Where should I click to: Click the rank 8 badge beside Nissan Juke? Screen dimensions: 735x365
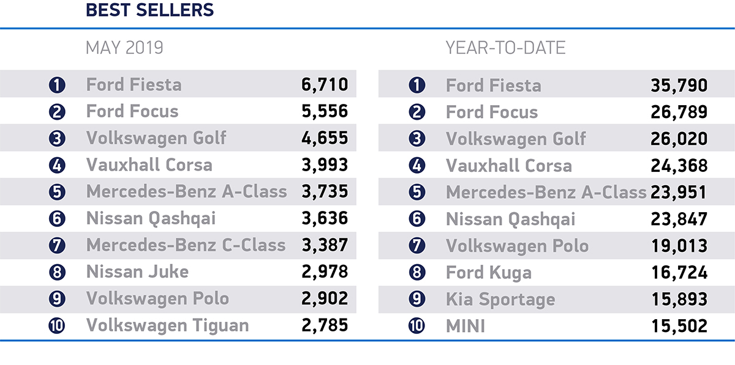click(x=57, y=272)
